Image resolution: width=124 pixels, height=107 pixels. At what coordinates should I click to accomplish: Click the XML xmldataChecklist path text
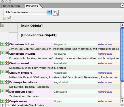(28, 105)
